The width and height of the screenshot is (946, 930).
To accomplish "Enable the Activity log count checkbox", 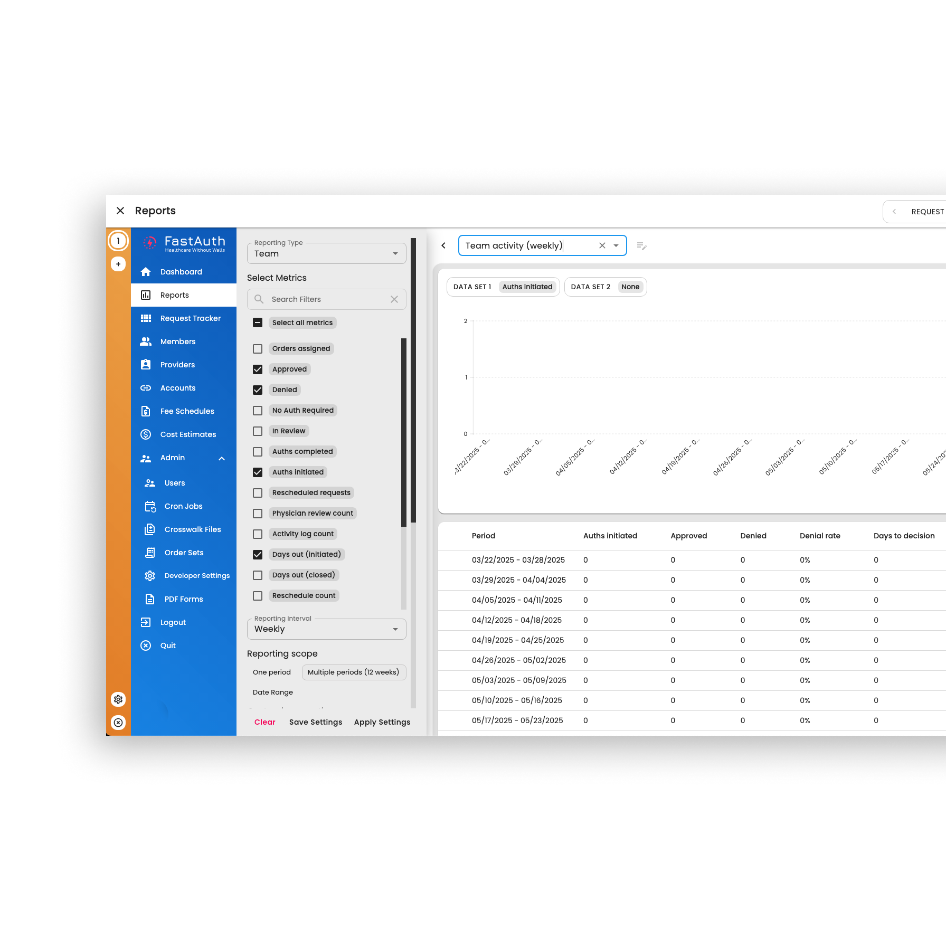I will click(258, 534).
